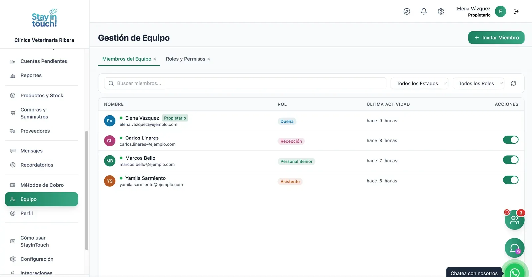Go to Productos y Stock in sidebar
The image size is (532, 277).
point(42,96)
